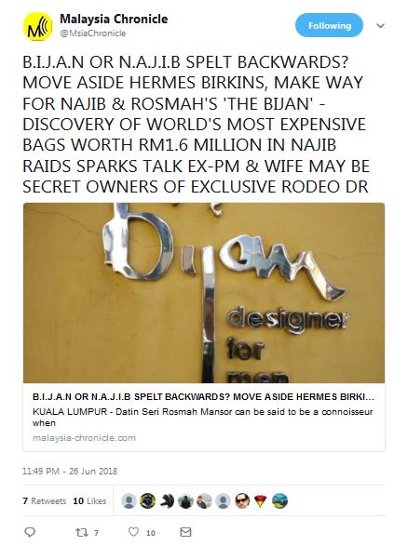
Task: Send tweet via the envelope message icon
Action: pyautogui.click(x=185, y=532)
